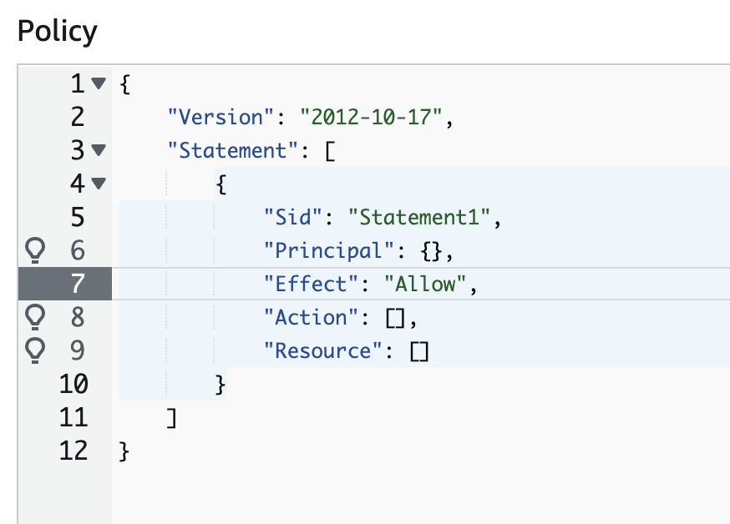Click the hint icon next to the Principal line
Image resolution: width=730 pixels, height=524 pixels.
pos(35,250)
